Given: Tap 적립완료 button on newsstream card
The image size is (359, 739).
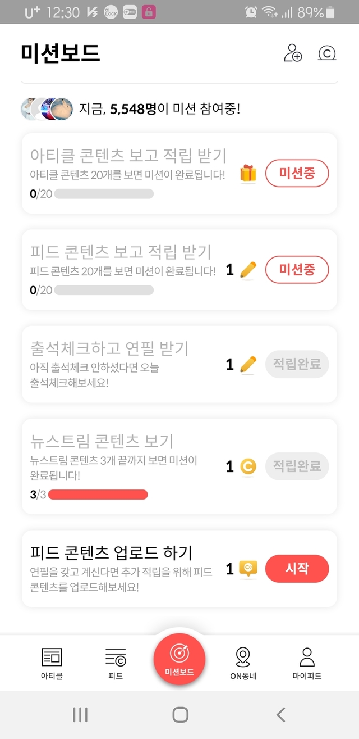Looking at the screenshot, I should [x=297, y=466].
